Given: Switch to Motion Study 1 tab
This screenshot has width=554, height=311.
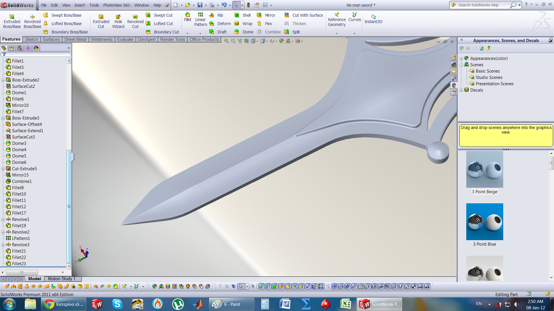Looking at the screenshot, I should 61,279.
